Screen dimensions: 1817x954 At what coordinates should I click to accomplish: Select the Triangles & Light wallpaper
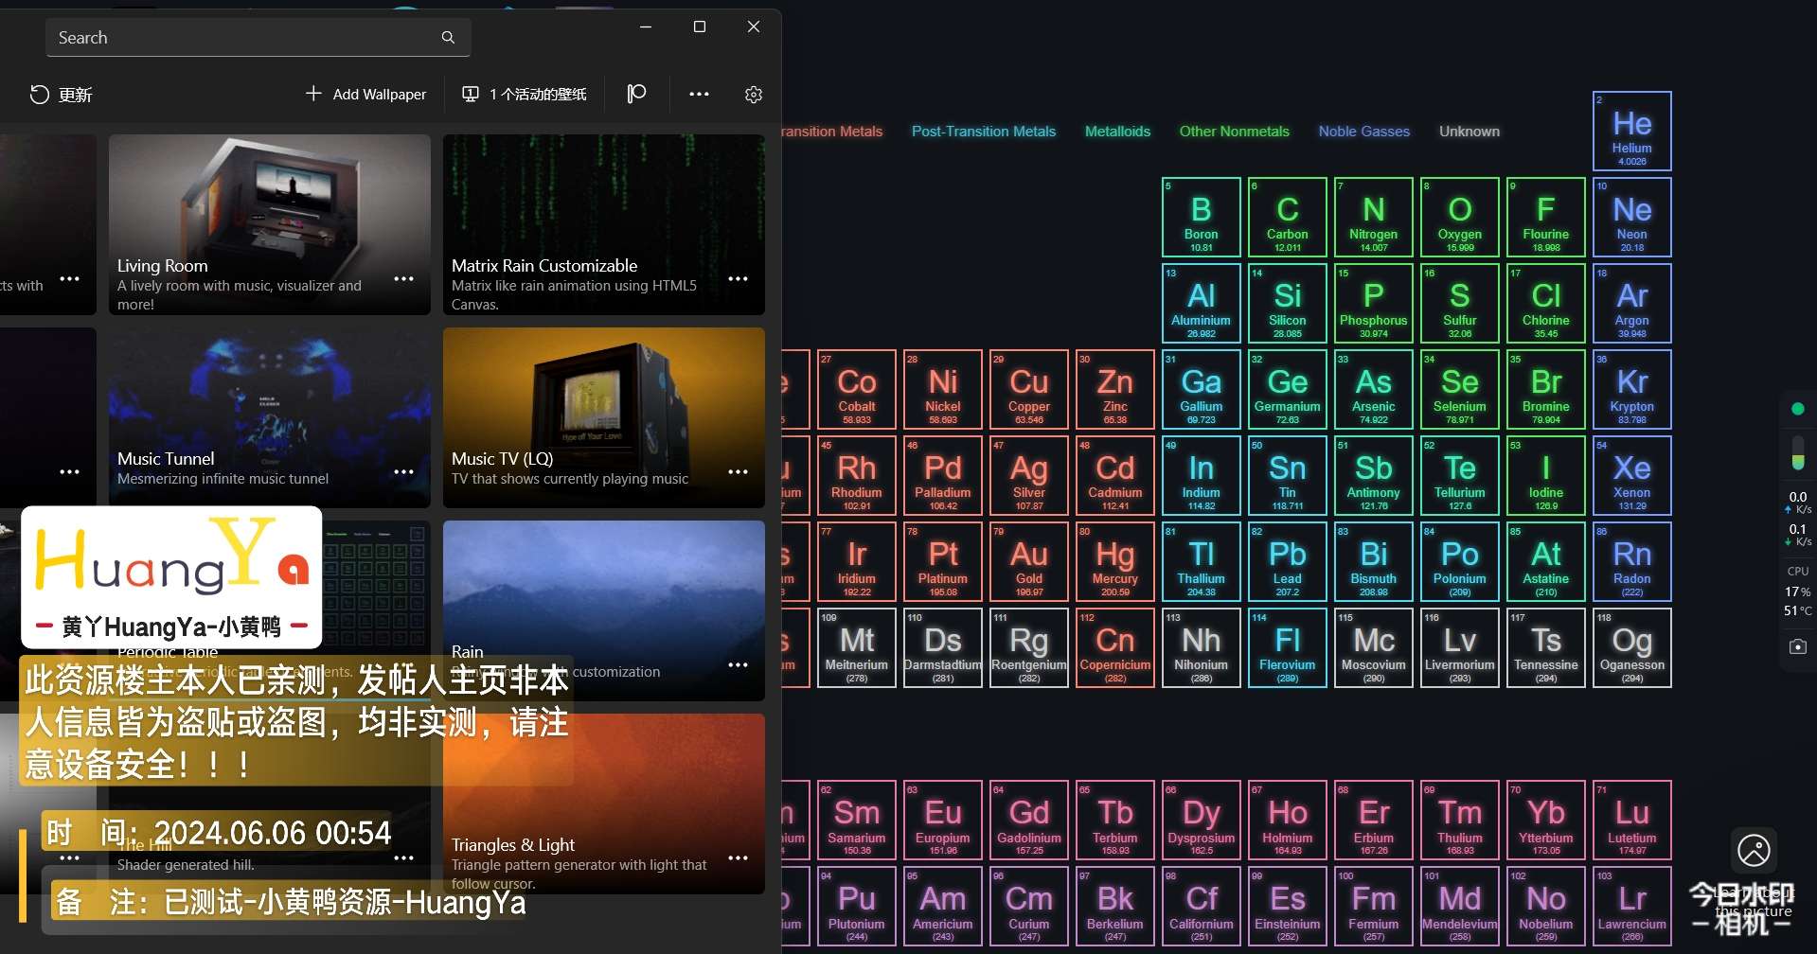point(604,804)
